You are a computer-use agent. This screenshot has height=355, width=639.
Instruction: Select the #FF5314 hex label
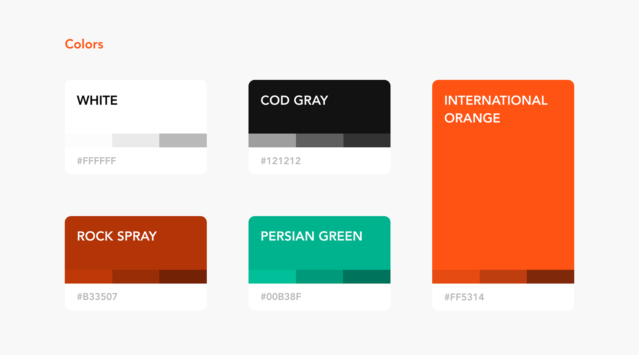coord(464,297)
